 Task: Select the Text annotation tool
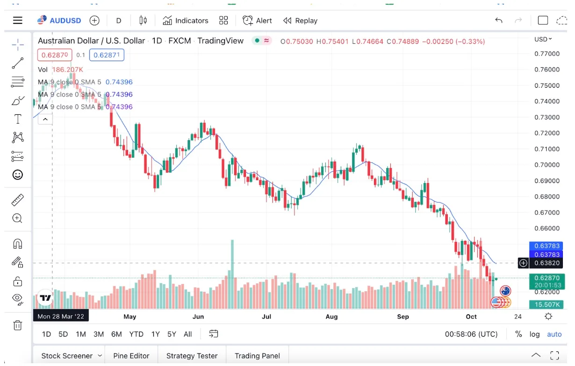[18, 119]
